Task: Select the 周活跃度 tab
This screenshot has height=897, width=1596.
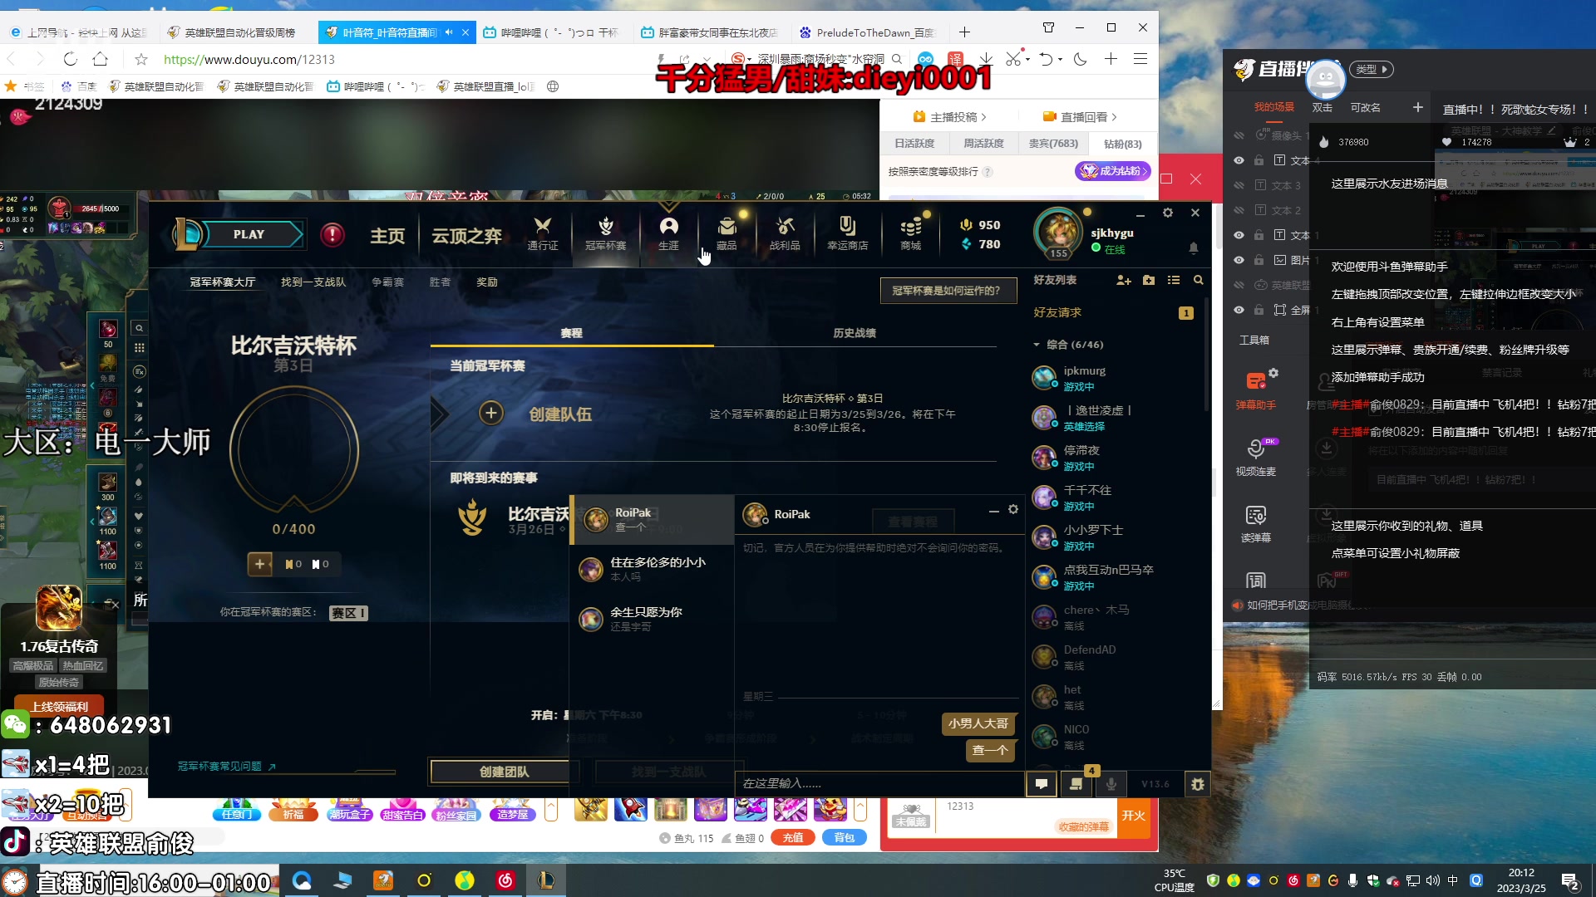Action: tap(983, 144)
